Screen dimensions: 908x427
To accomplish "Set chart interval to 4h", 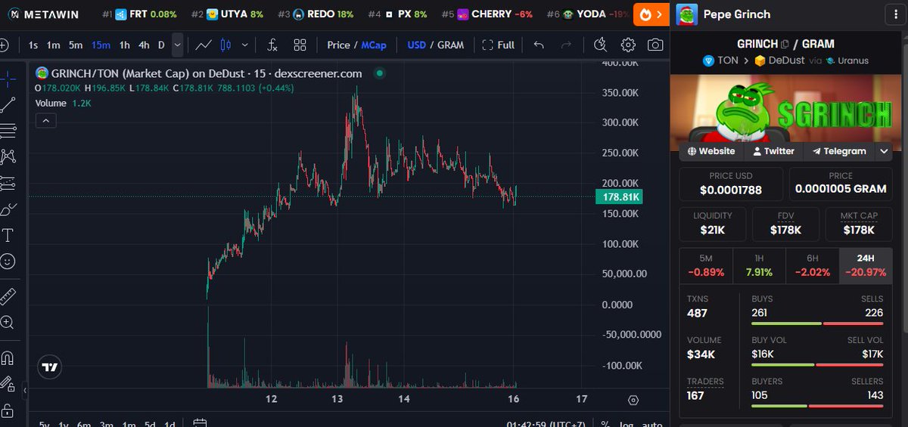I will [144, 45].
